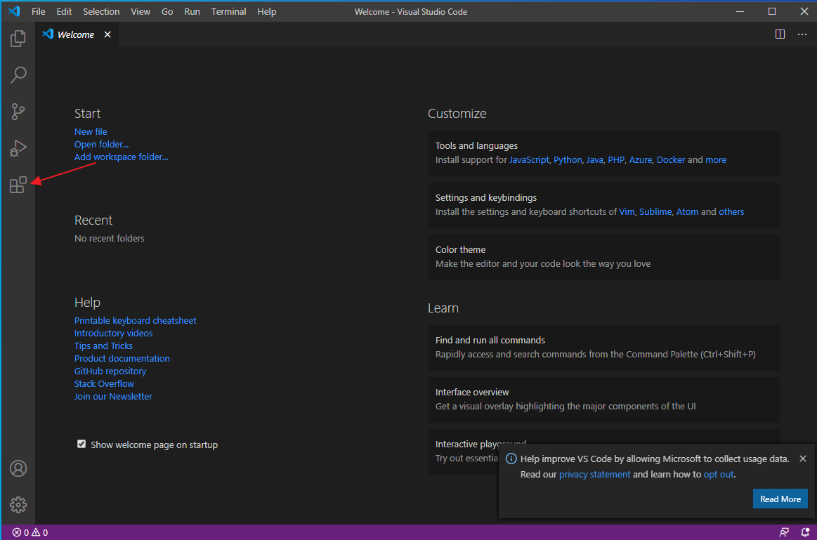Viewport: 817px width, 540px height.
Task: Open Stack Overflow link
Action: [x=104, y=384]
